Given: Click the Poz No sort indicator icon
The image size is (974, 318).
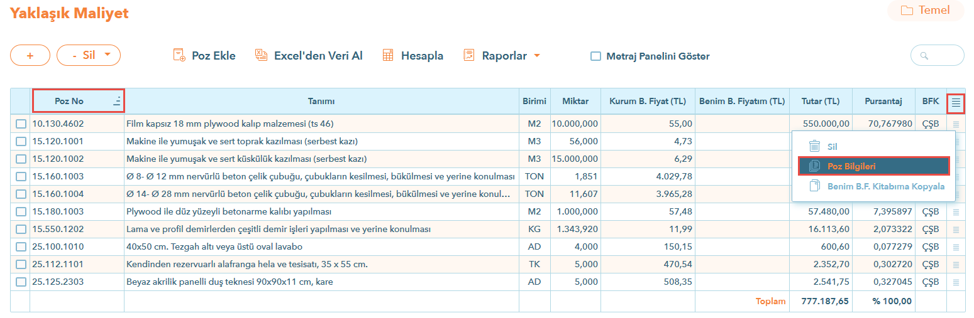Looking at the screenshot, I should click(x=117, y=101).
